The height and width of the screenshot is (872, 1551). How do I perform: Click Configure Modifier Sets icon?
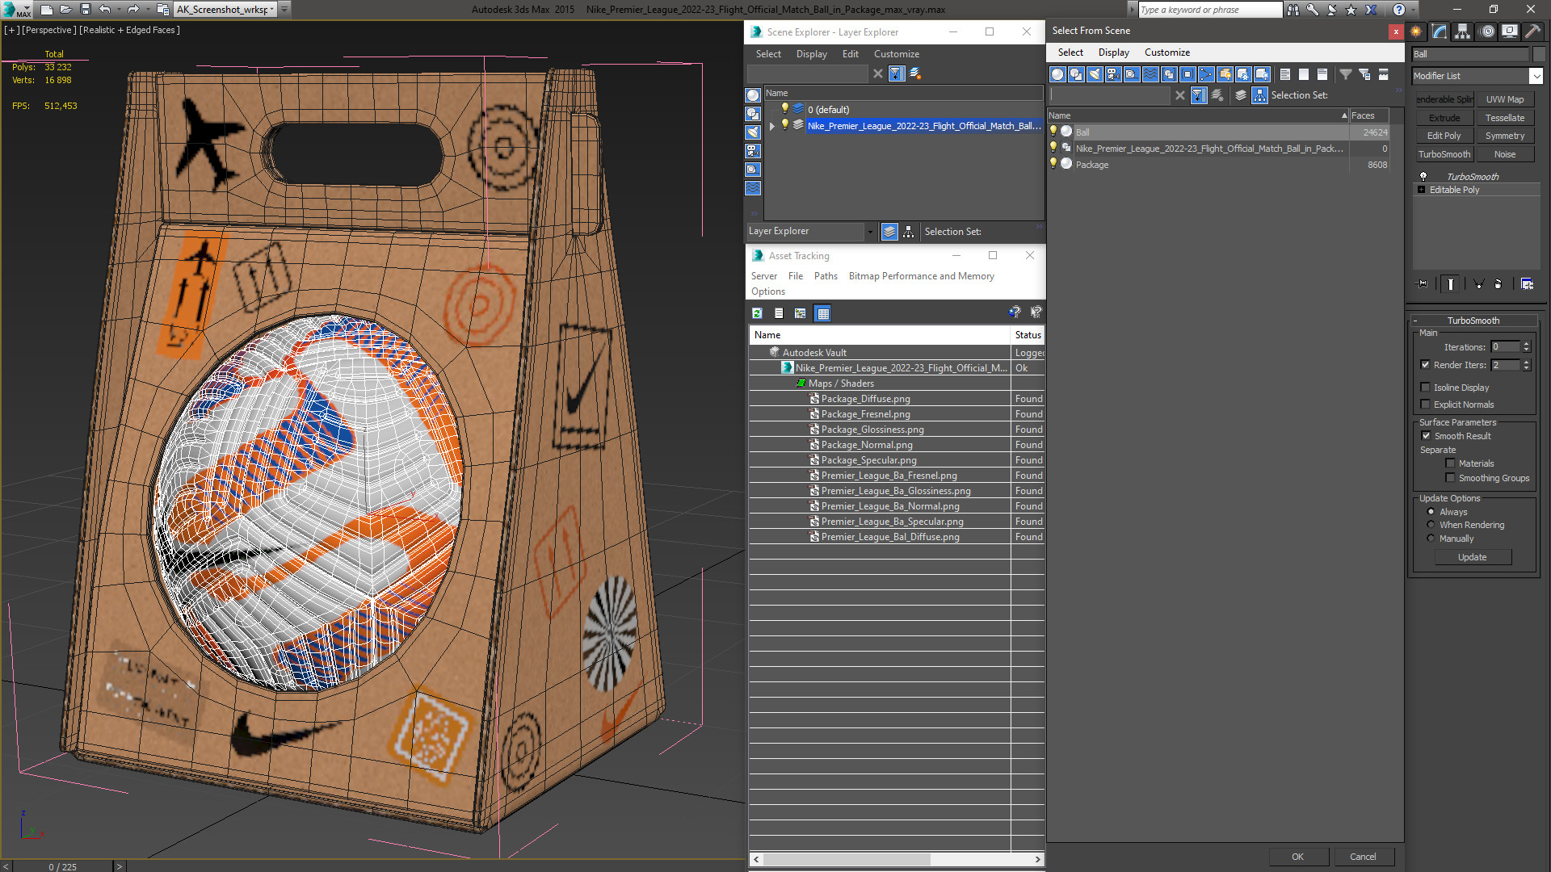(1527, 284)
